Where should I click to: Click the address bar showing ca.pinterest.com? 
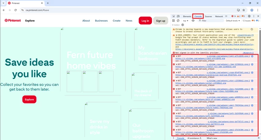(128, 10)
